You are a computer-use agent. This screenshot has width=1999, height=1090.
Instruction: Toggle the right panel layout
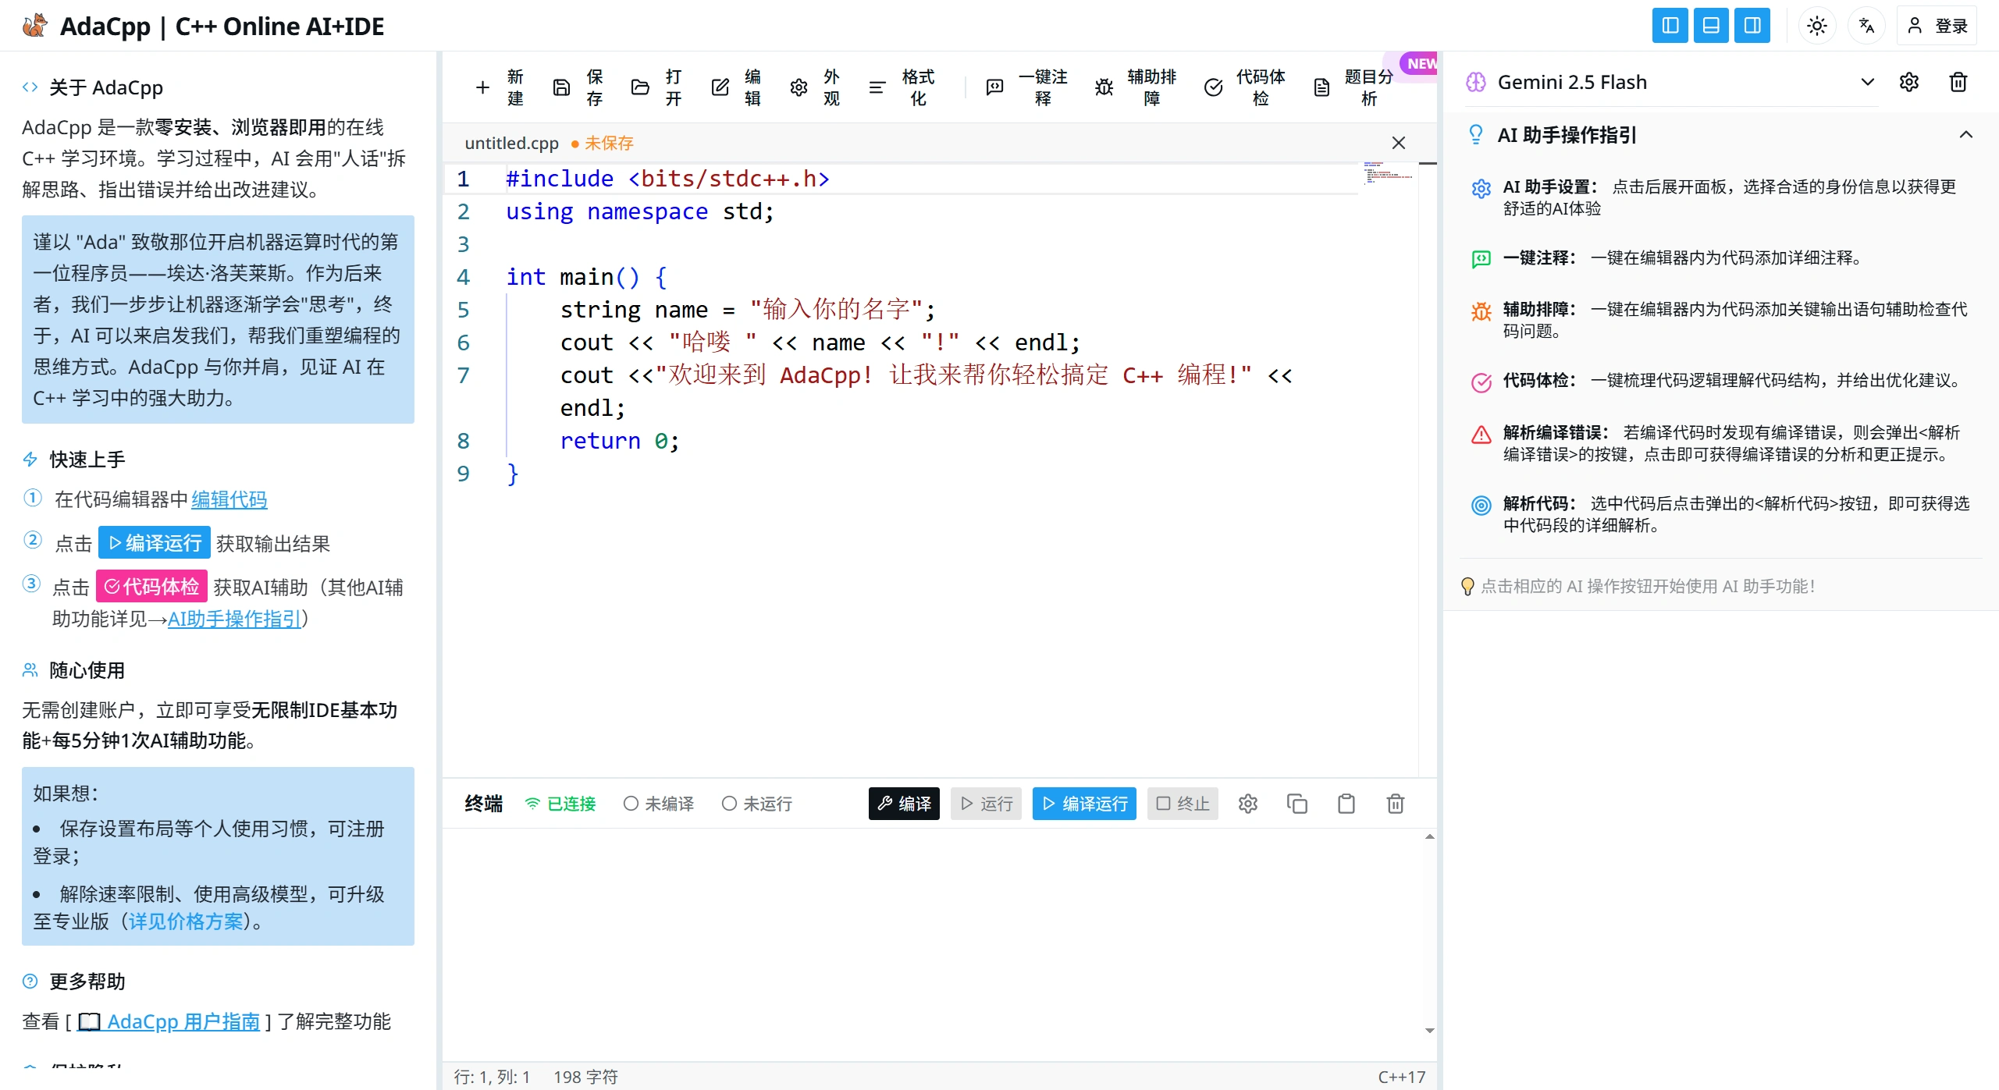click(x=1752, y=25)
